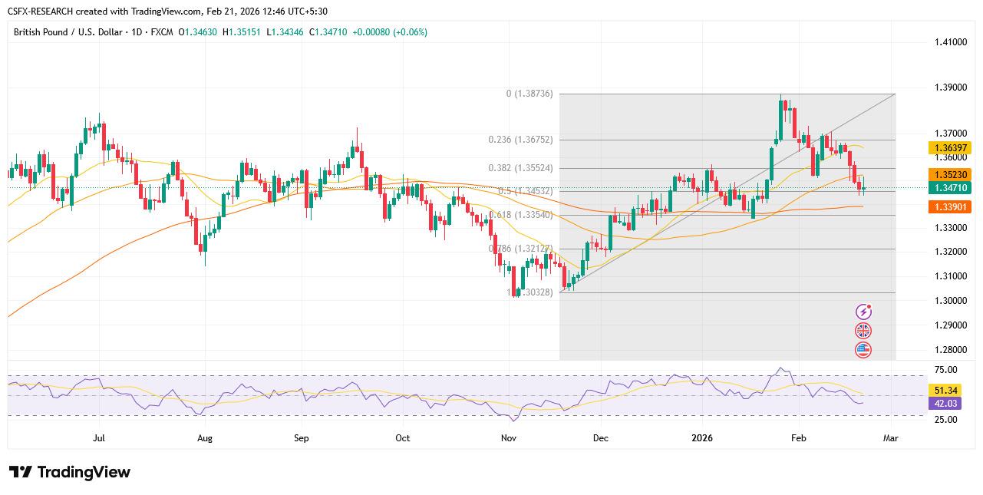This screenshot has width=983, height=495.
Task: Click the orange 1.33901 price label
Action: tap(949, 206)
